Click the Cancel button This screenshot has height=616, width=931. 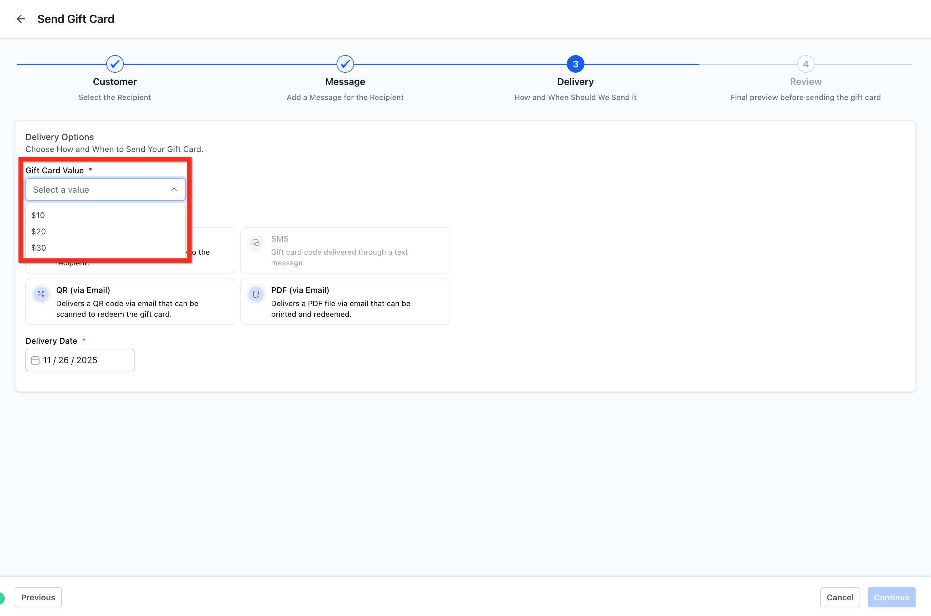[x=840, y=597]
